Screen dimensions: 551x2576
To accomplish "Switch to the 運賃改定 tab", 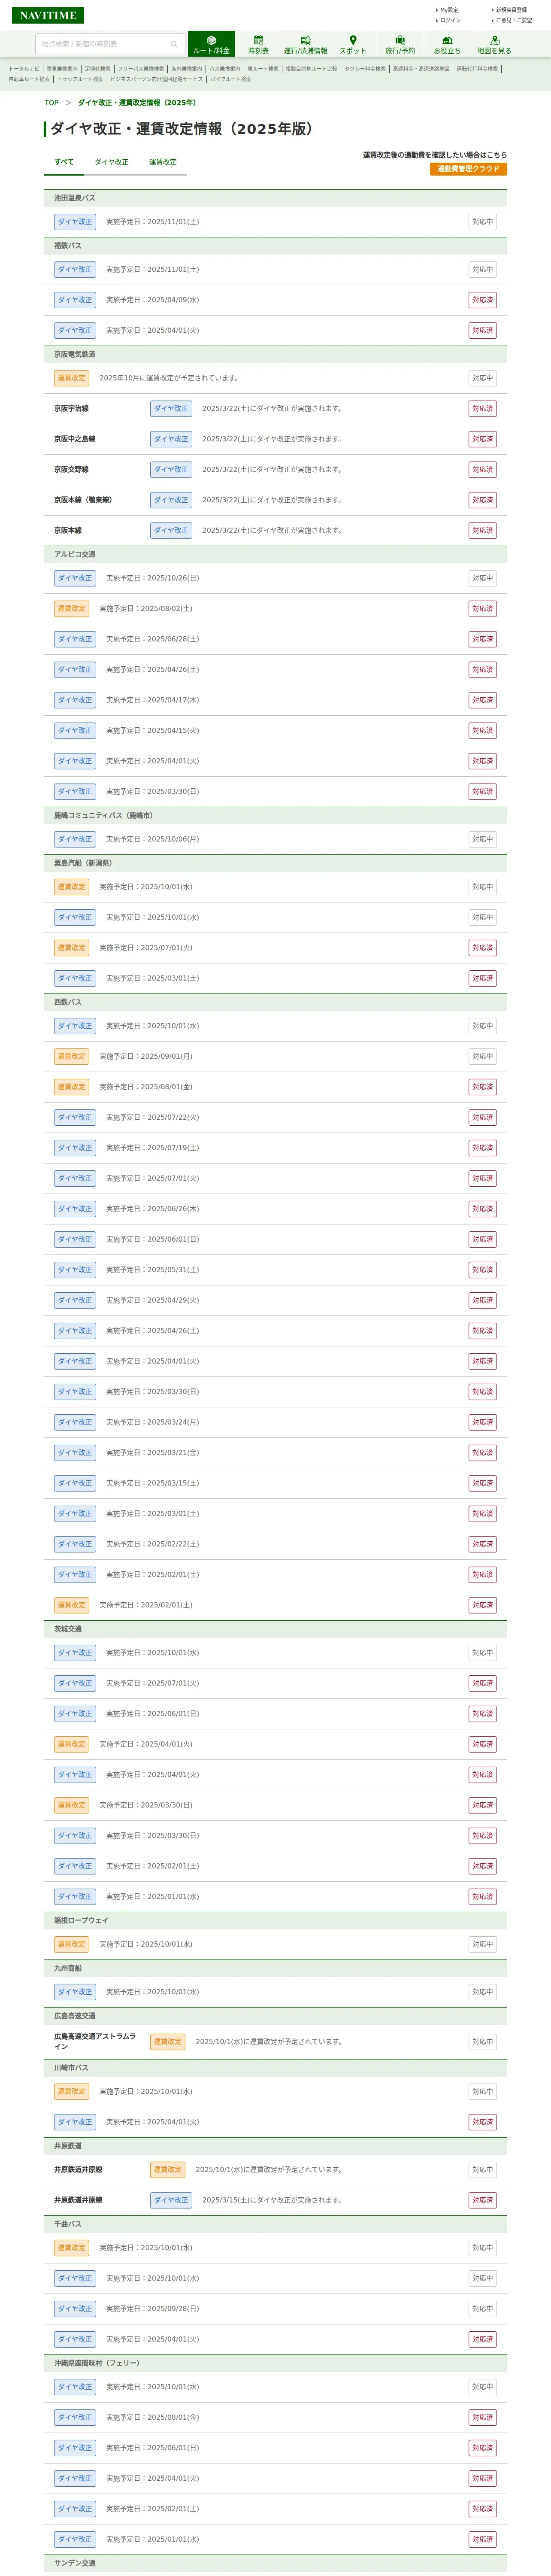I will coord(163,162).
